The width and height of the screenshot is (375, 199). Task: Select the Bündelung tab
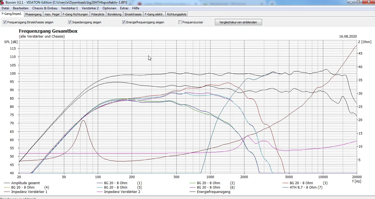click(114, 14)
